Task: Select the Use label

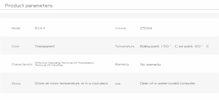Action: (118, 84)
